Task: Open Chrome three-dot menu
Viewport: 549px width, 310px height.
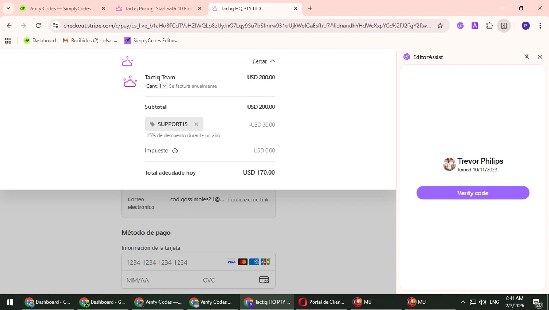Action: tap(540, 26)
